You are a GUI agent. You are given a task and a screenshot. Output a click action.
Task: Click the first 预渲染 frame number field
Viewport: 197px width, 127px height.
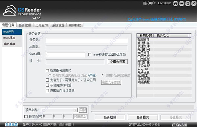47,116
